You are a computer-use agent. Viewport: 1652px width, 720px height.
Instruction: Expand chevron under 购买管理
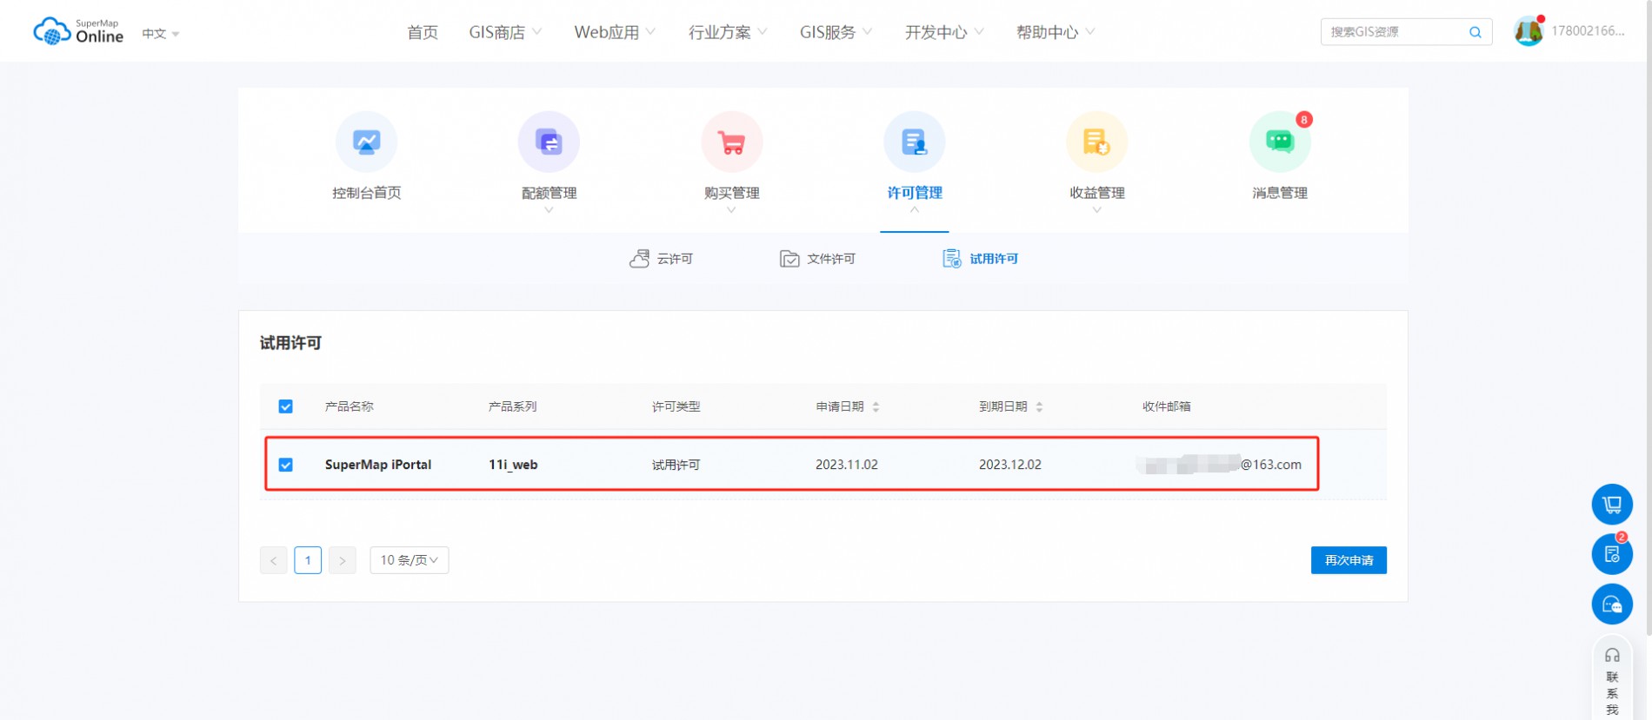[731, 210]
